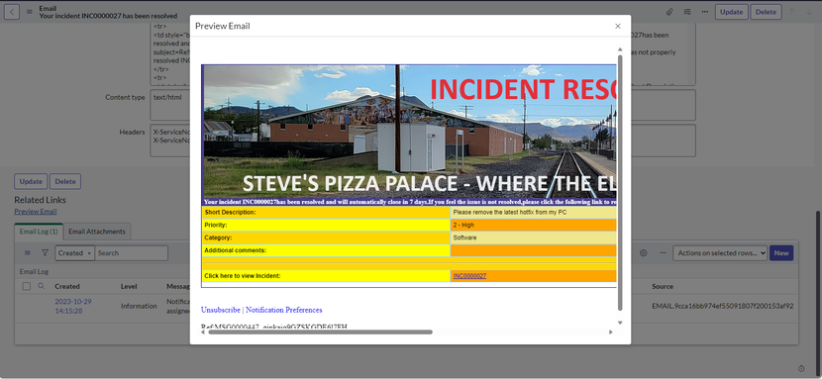Open the Email Log list menu icon
This screenshot has height=379, width=822.
[x=28, y=253]
